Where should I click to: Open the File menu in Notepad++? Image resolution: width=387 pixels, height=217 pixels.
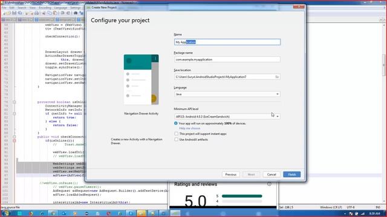click(x=4, y=8)
